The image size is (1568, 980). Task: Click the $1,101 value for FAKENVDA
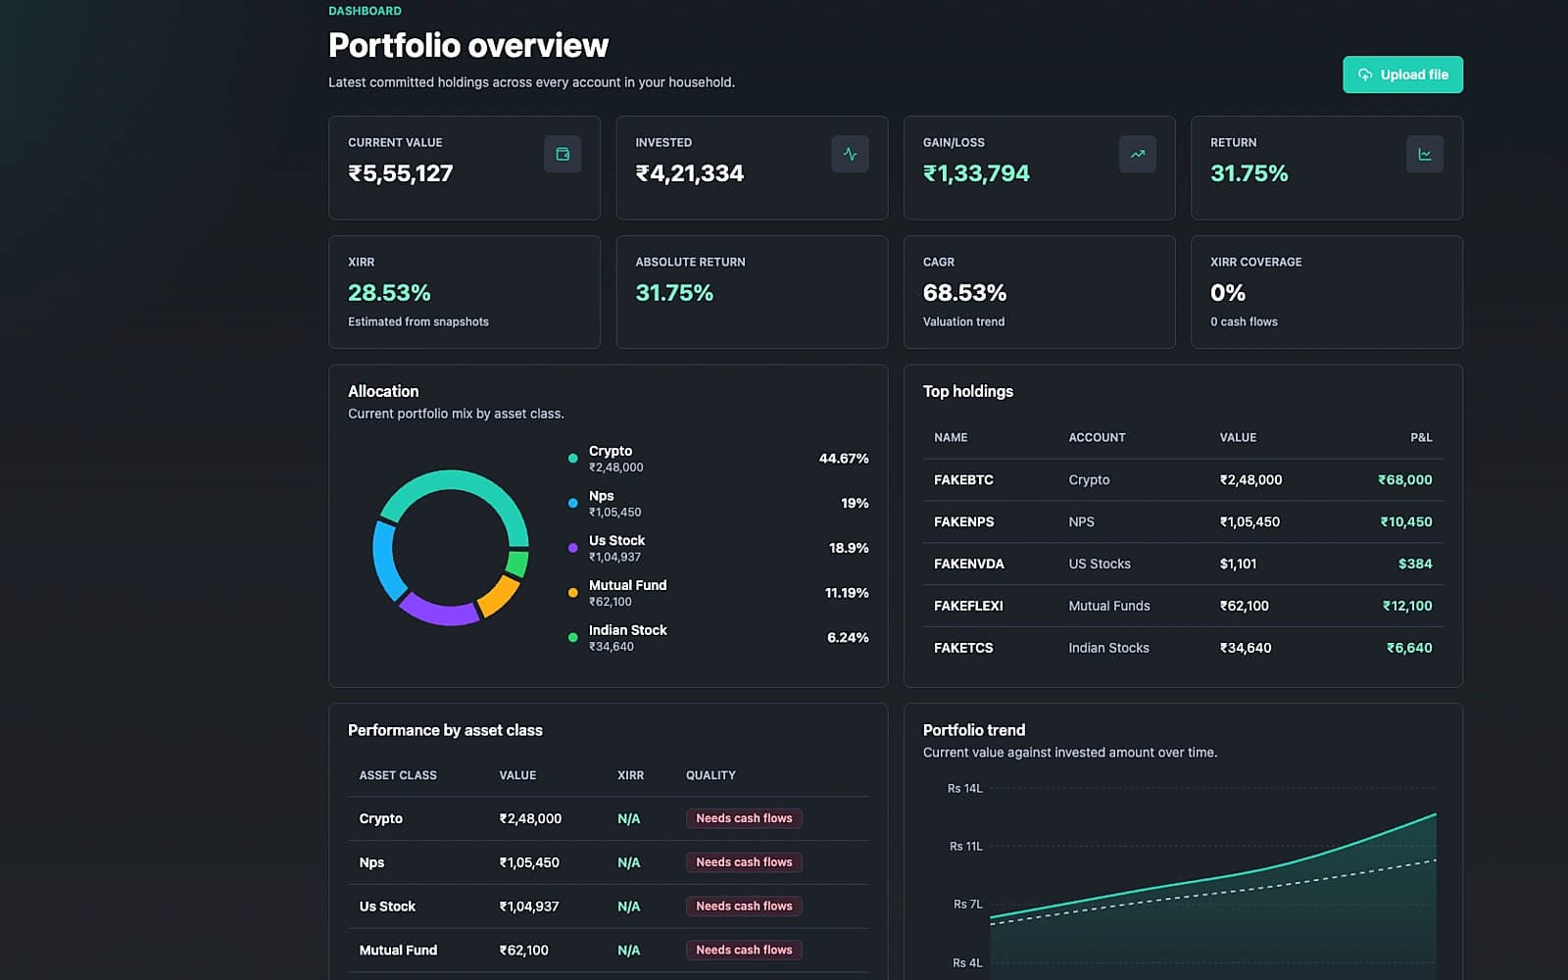point(1238,564)
